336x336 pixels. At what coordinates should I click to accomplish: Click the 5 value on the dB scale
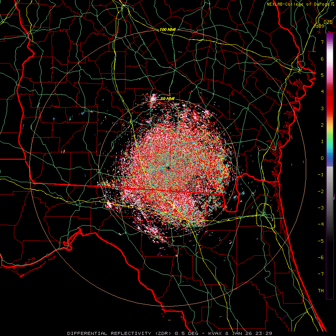(322, 75)
